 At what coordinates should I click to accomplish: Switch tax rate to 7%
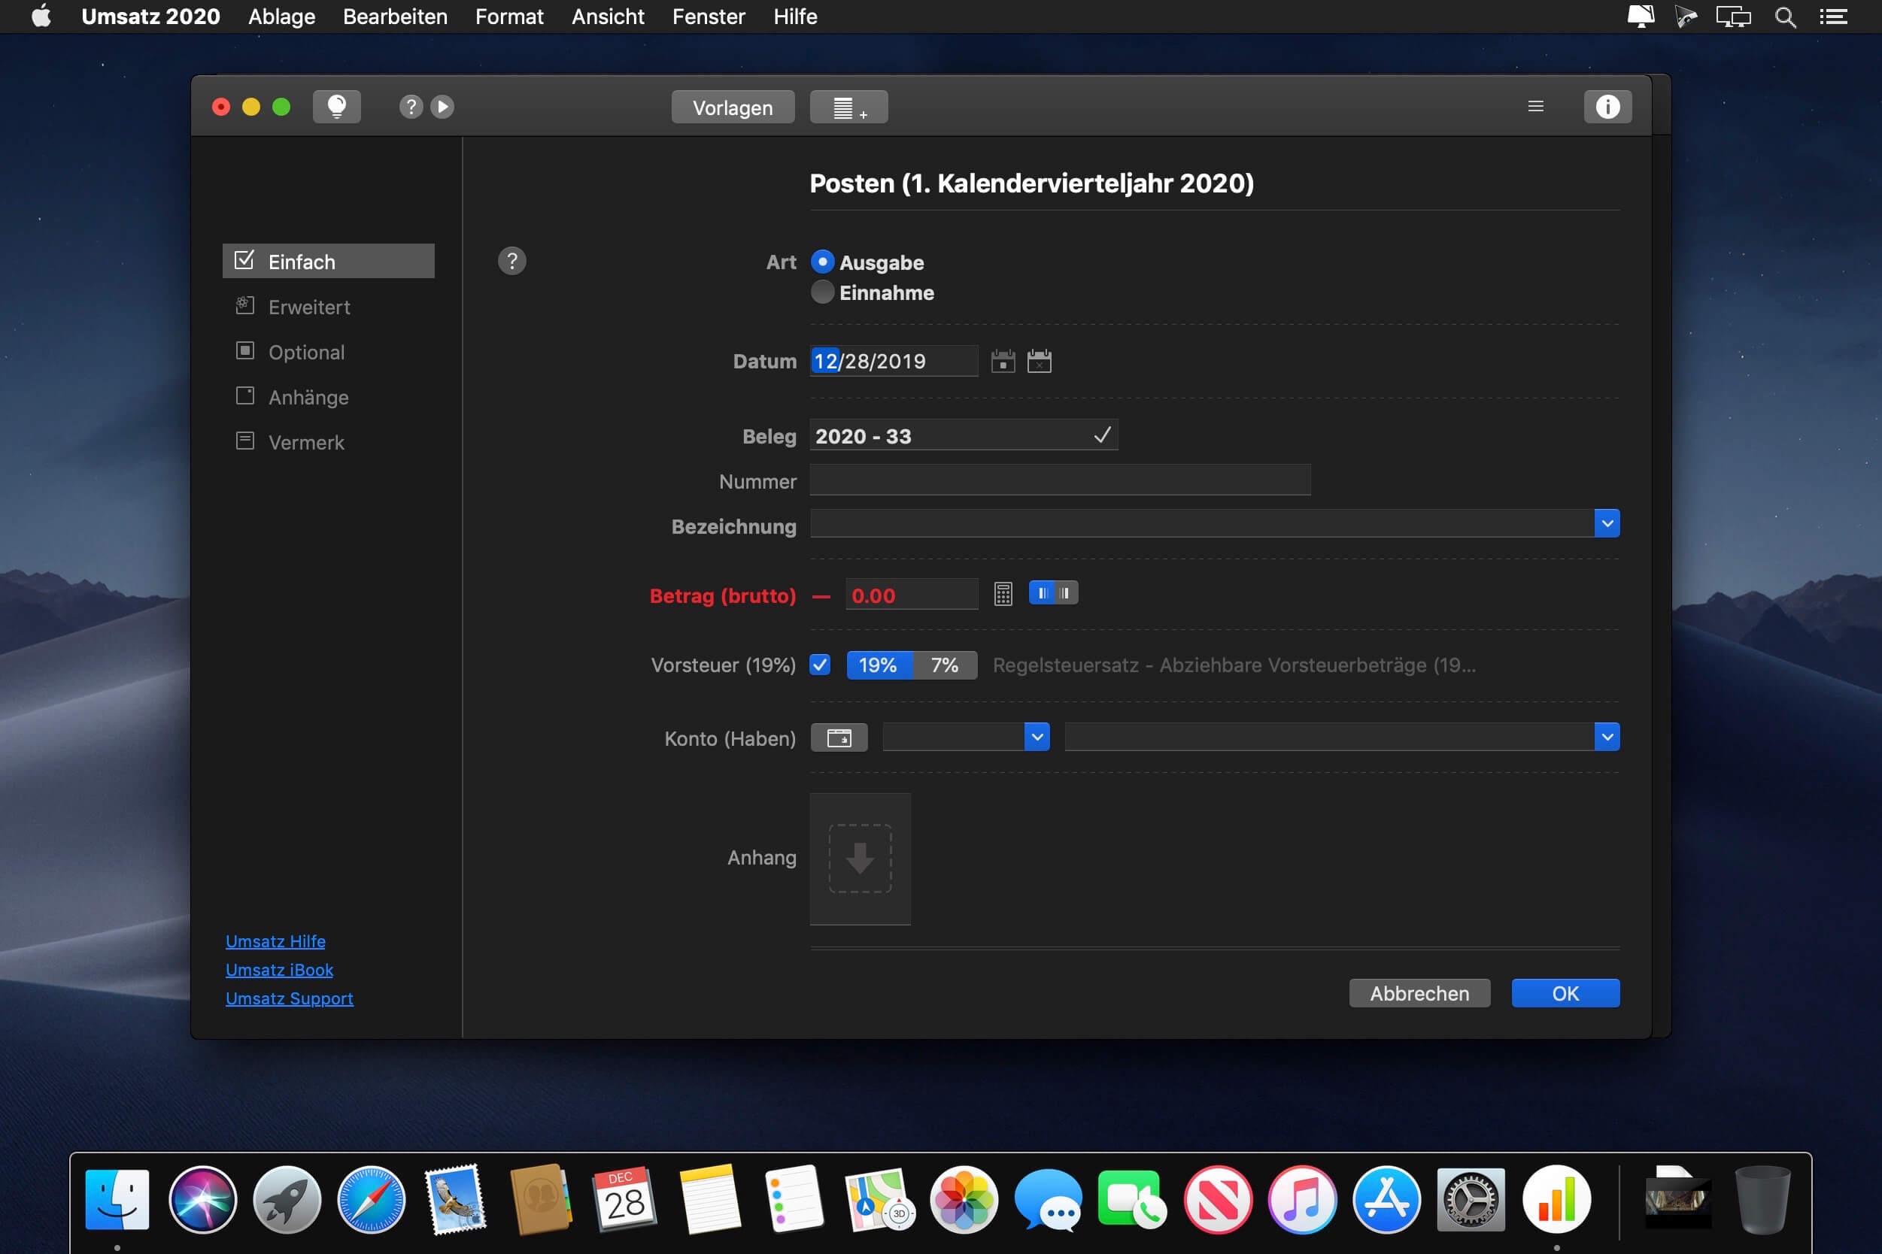click(944, 665)
